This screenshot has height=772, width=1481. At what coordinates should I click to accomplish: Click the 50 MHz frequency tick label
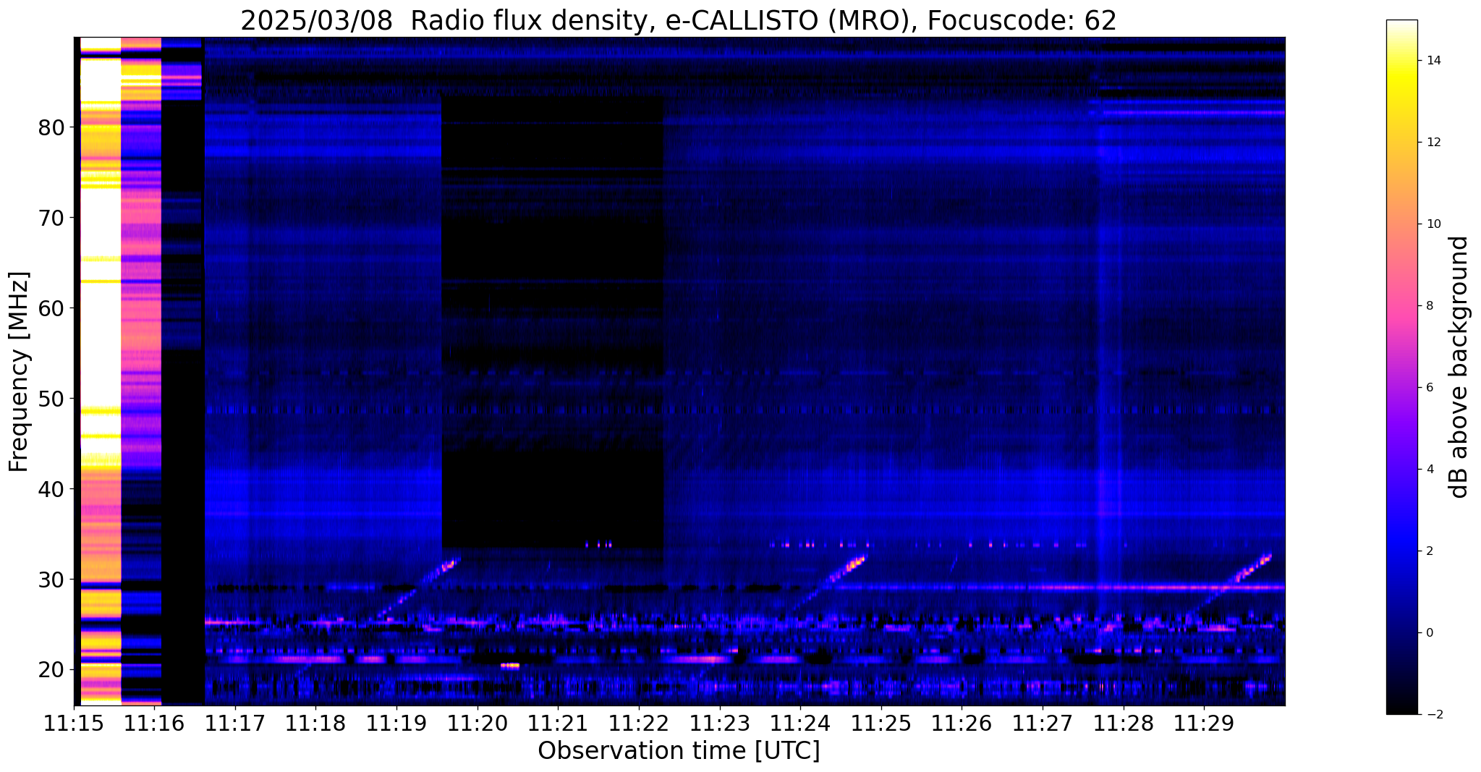[x=51, y=399]
